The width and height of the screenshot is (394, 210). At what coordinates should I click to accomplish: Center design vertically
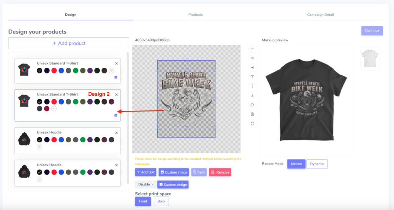pos(252,86)
